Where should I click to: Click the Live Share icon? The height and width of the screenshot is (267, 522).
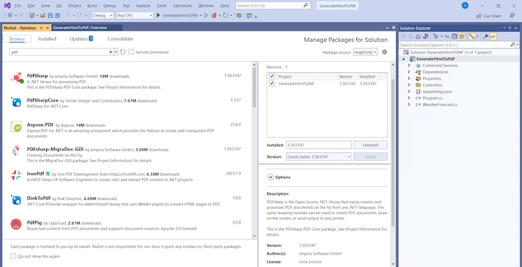tap(478, 15)
